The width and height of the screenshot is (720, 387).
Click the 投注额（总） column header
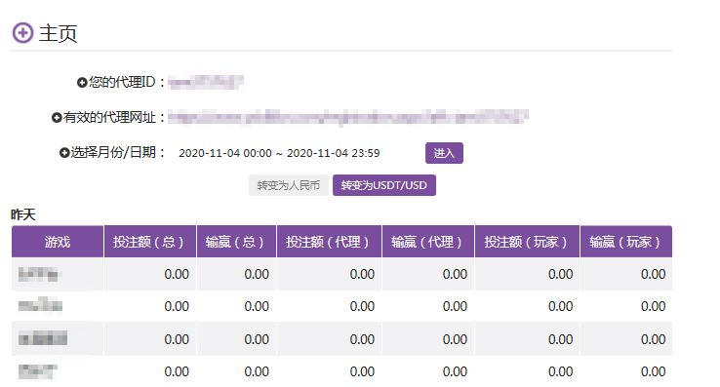tap(150, 242)
